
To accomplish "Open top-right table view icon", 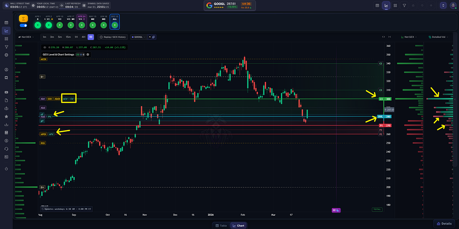I will tap(377, 5).
